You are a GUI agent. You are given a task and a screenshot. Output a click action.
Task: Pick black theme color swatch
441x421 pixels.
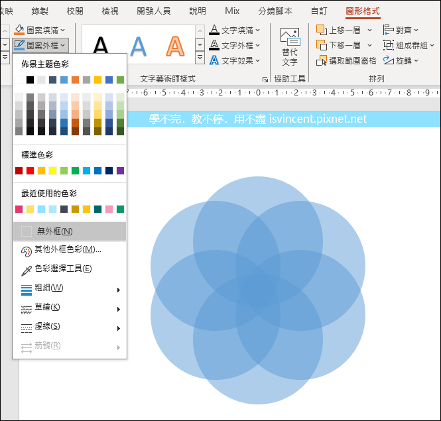(30, 80)
